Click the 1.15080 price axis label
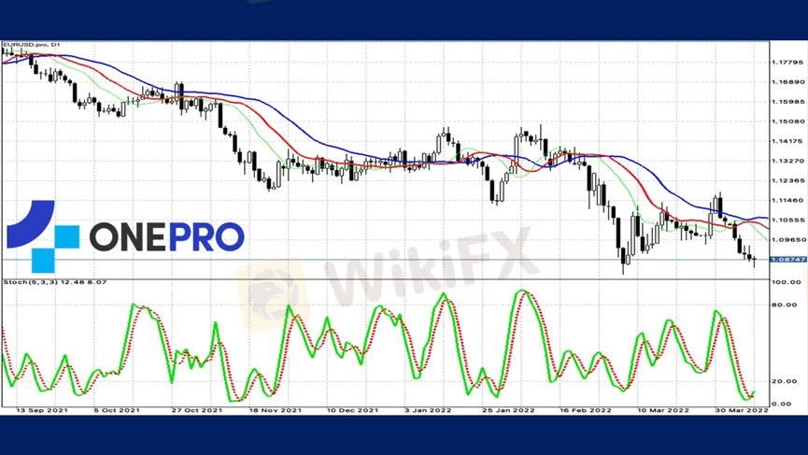Viewport: 808px width, 455px height. point(787,121)
